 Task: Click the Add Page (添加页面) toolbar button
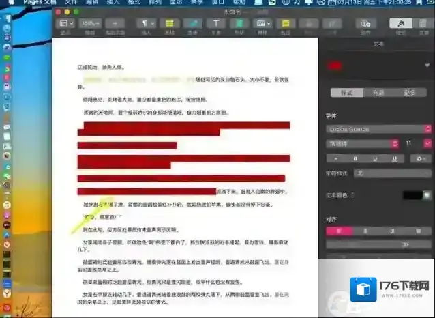point(115,23)
